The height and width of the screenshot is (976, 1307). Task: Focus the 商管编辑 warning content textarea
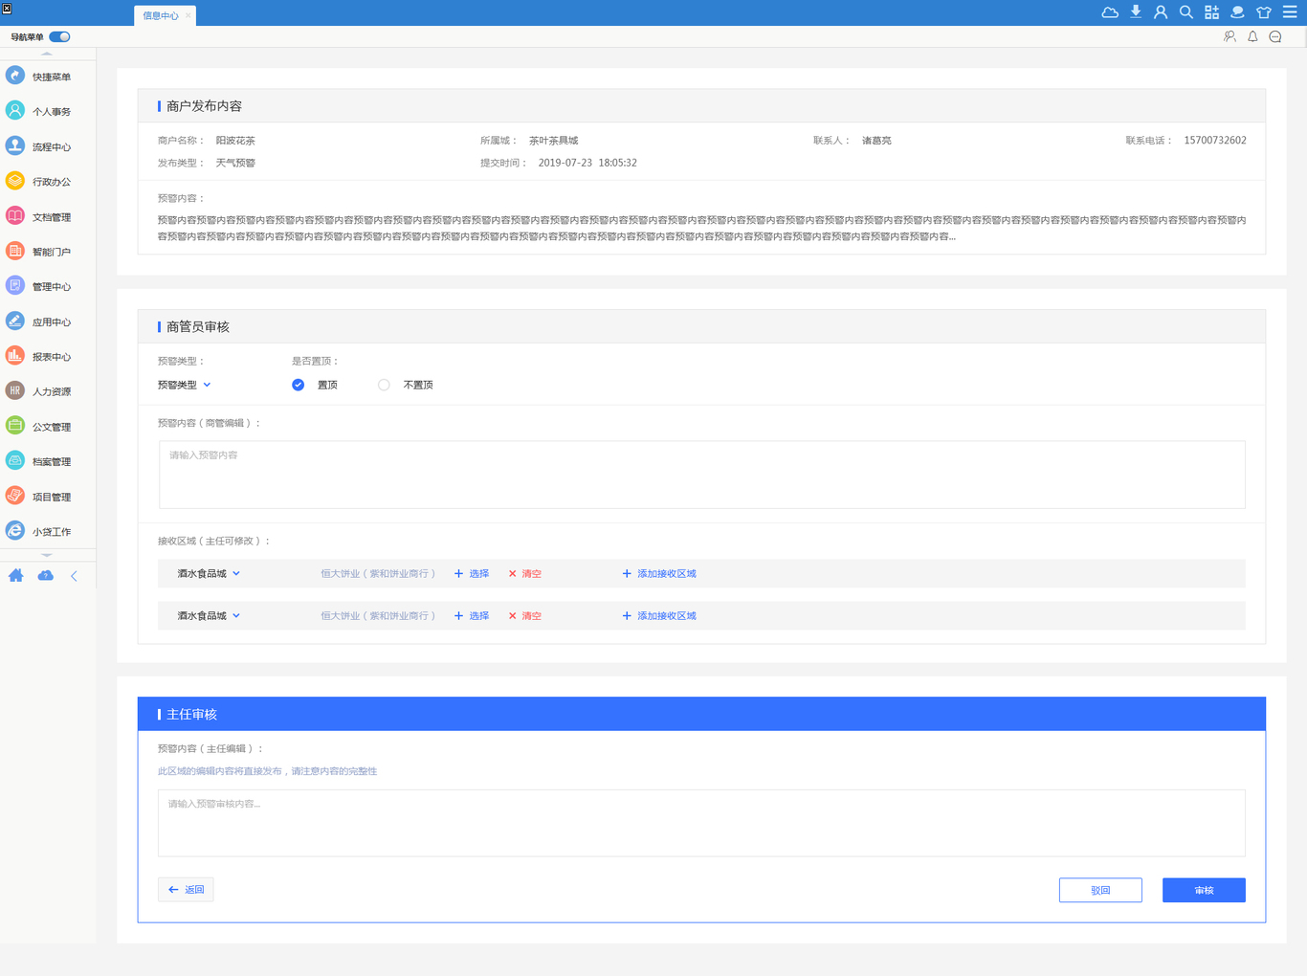click(x=701, y=475)
